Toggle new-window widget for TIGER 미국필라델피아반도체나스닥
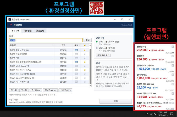 tap(76, 62)
